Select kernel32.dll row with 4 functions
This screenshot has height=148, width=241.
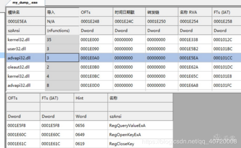click(124, 76)
